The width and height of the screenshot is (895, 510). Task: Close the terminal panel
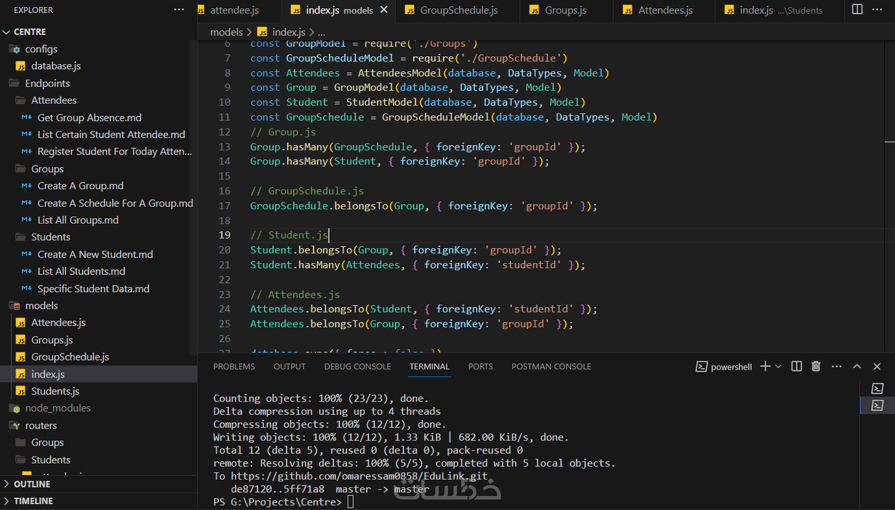tap(877, 366)
